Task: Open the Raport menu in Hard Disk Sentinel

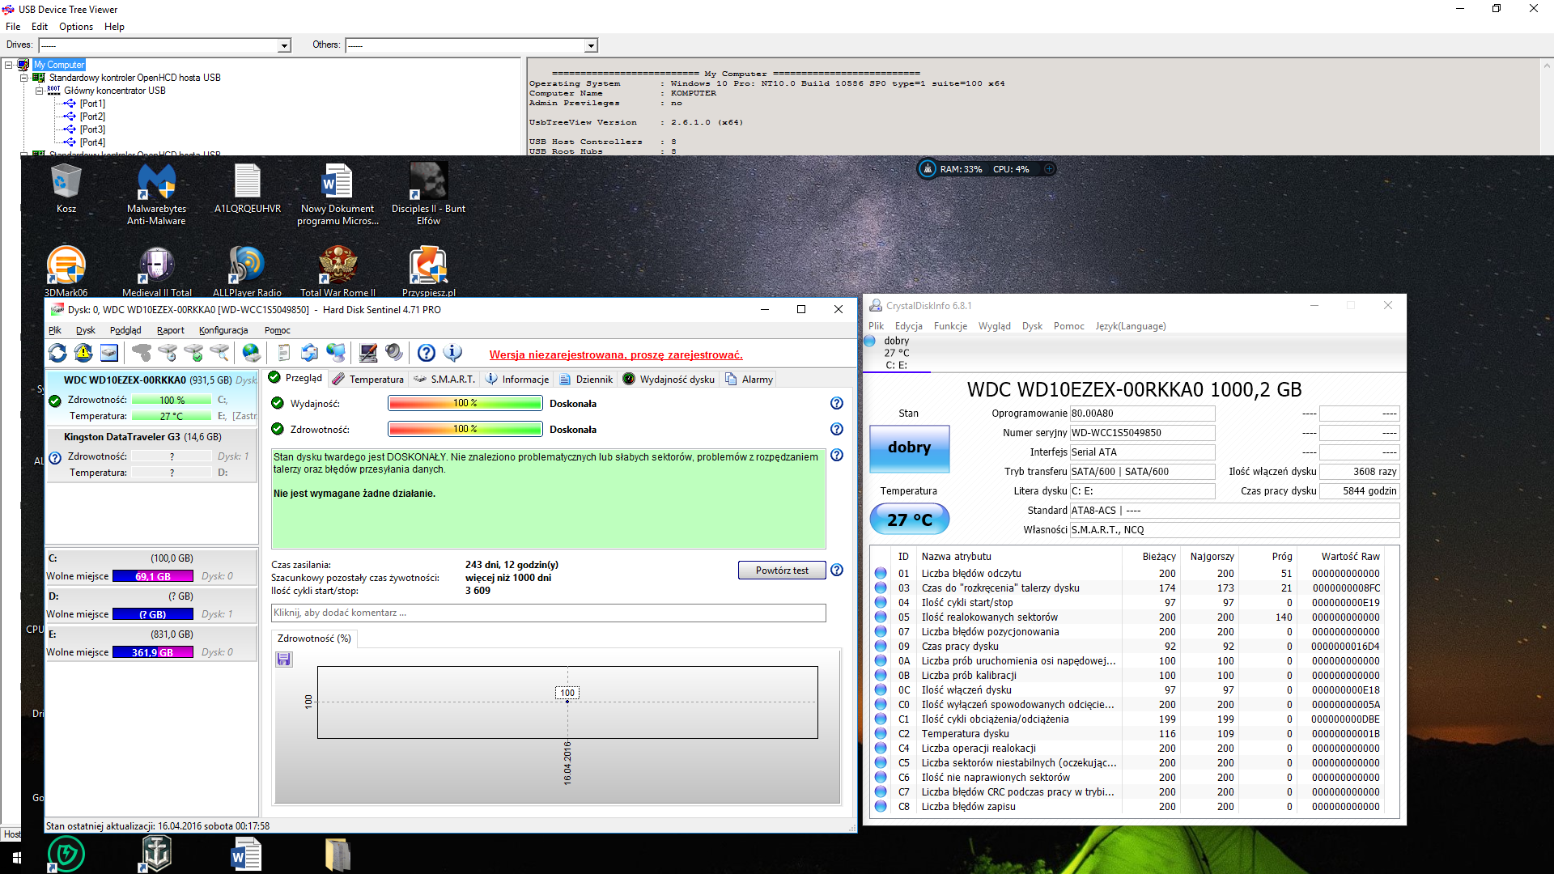Action: (171, 330)
